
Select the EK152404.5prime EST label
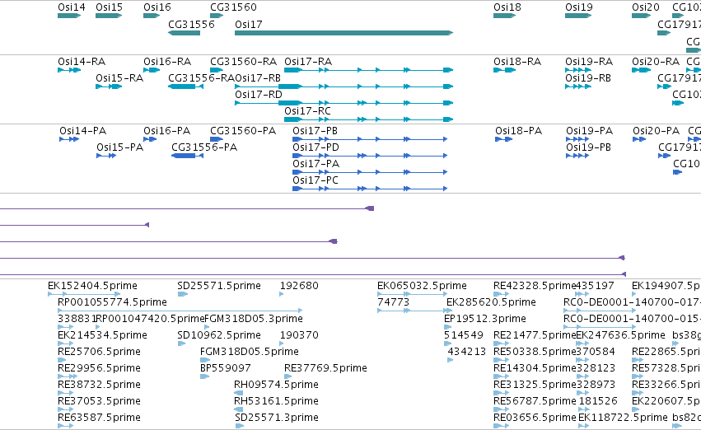pos(92,286)
